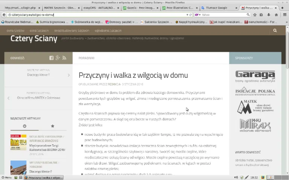Click the roof tiles 'Dlaczego klinkier?' thumbnail

(18, 168)
